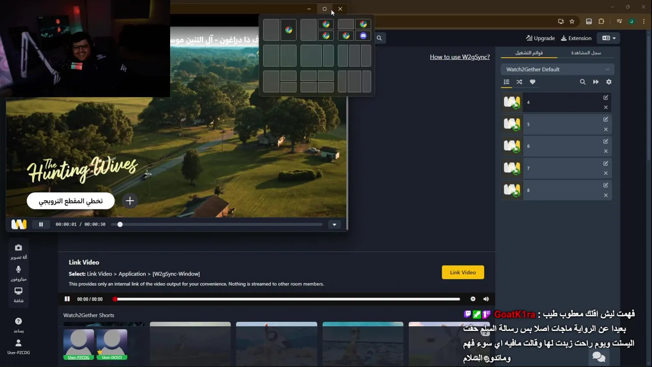The width and height of the screenshot is (652, 367).
Task: Open the Chrome profile avatar
Action: [632, 21]
